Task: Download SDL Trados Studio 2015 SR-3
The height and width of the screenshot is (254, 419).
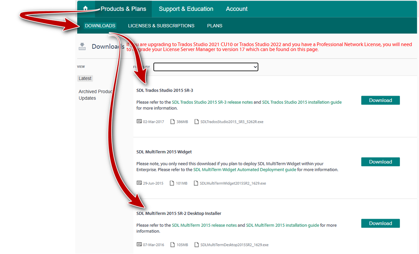Action: (x=380, y=100)
